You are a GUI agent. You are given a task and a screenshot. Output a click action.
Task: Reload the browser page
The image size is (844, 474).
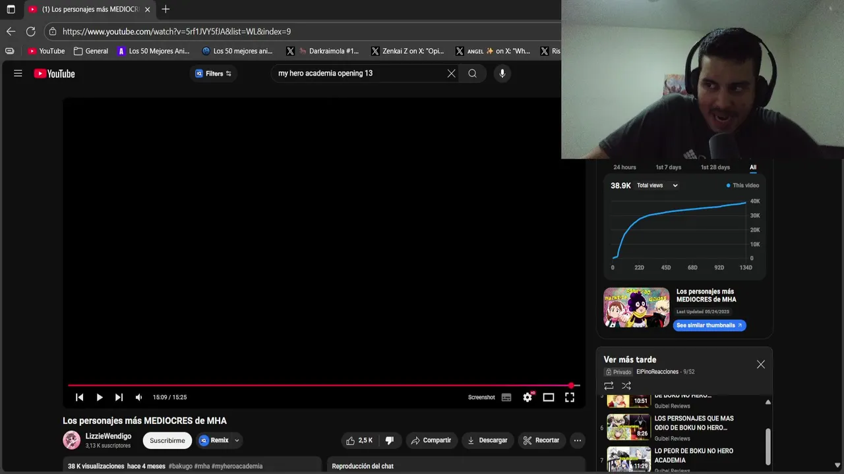(30, 31)
